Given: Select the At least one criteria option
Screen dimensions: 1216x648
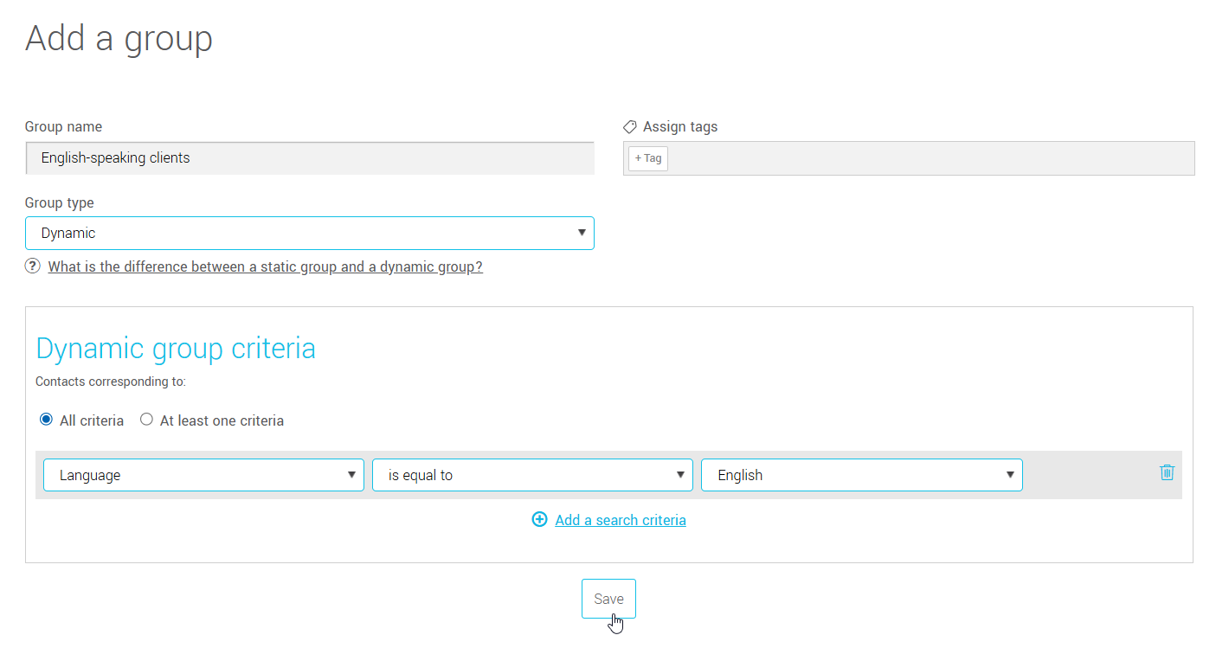Looking at the screenshot, I should tap(146, 420).
